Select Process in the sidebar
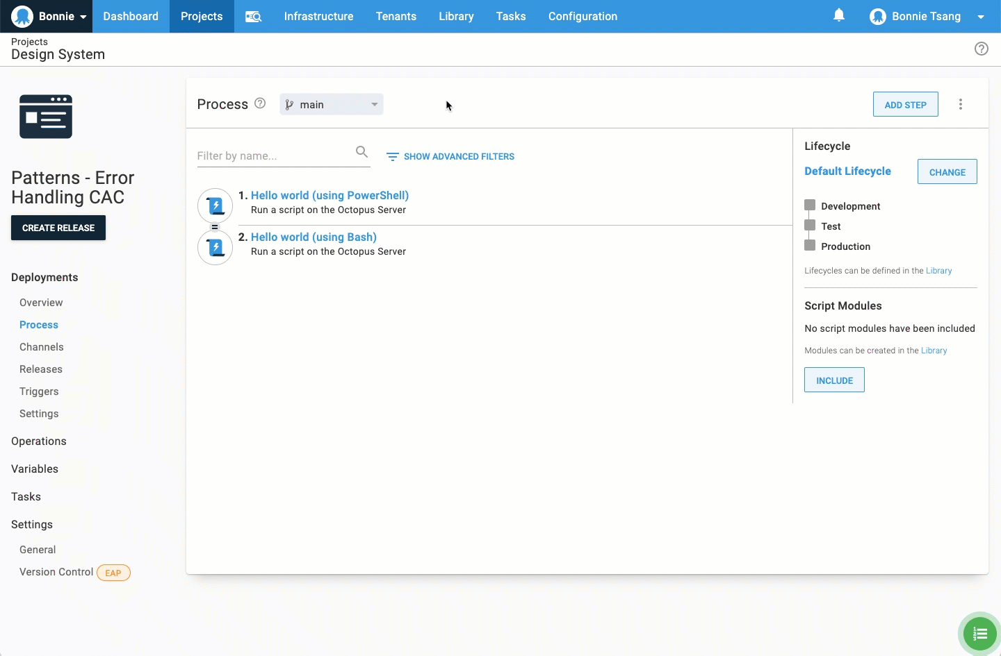The width and height of the screenshot is (1001, 656). coord(39,325)
